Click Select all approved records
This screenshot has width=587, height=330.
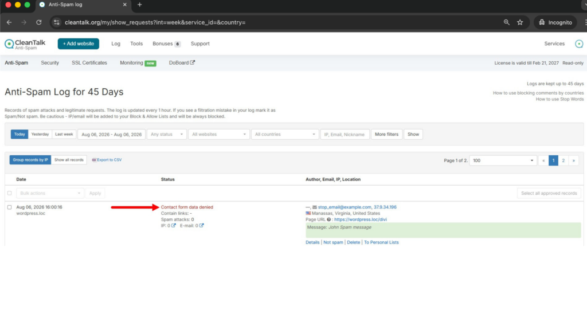click(x=549, y=194)
